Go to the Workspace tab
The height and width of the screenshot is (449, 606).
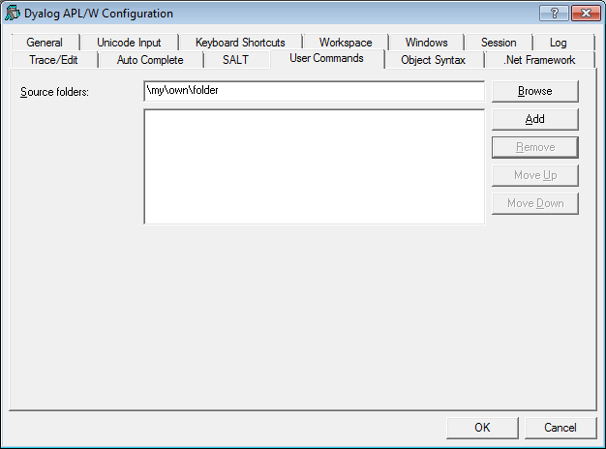coord(346,43)
